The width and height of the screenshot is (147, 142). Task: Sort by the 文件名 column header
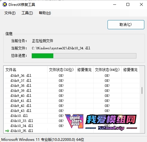pos(26,70)
